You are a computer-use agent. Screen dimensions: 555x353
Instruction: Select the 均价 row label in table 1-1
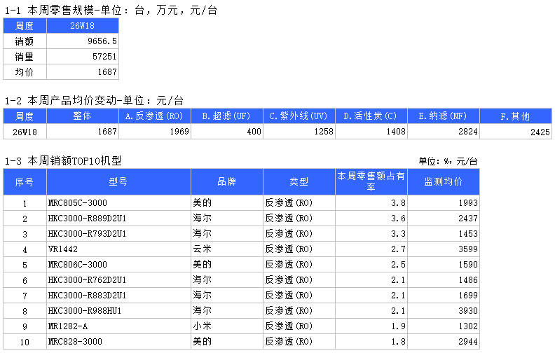pyautogui.click(x=25, y=72)
